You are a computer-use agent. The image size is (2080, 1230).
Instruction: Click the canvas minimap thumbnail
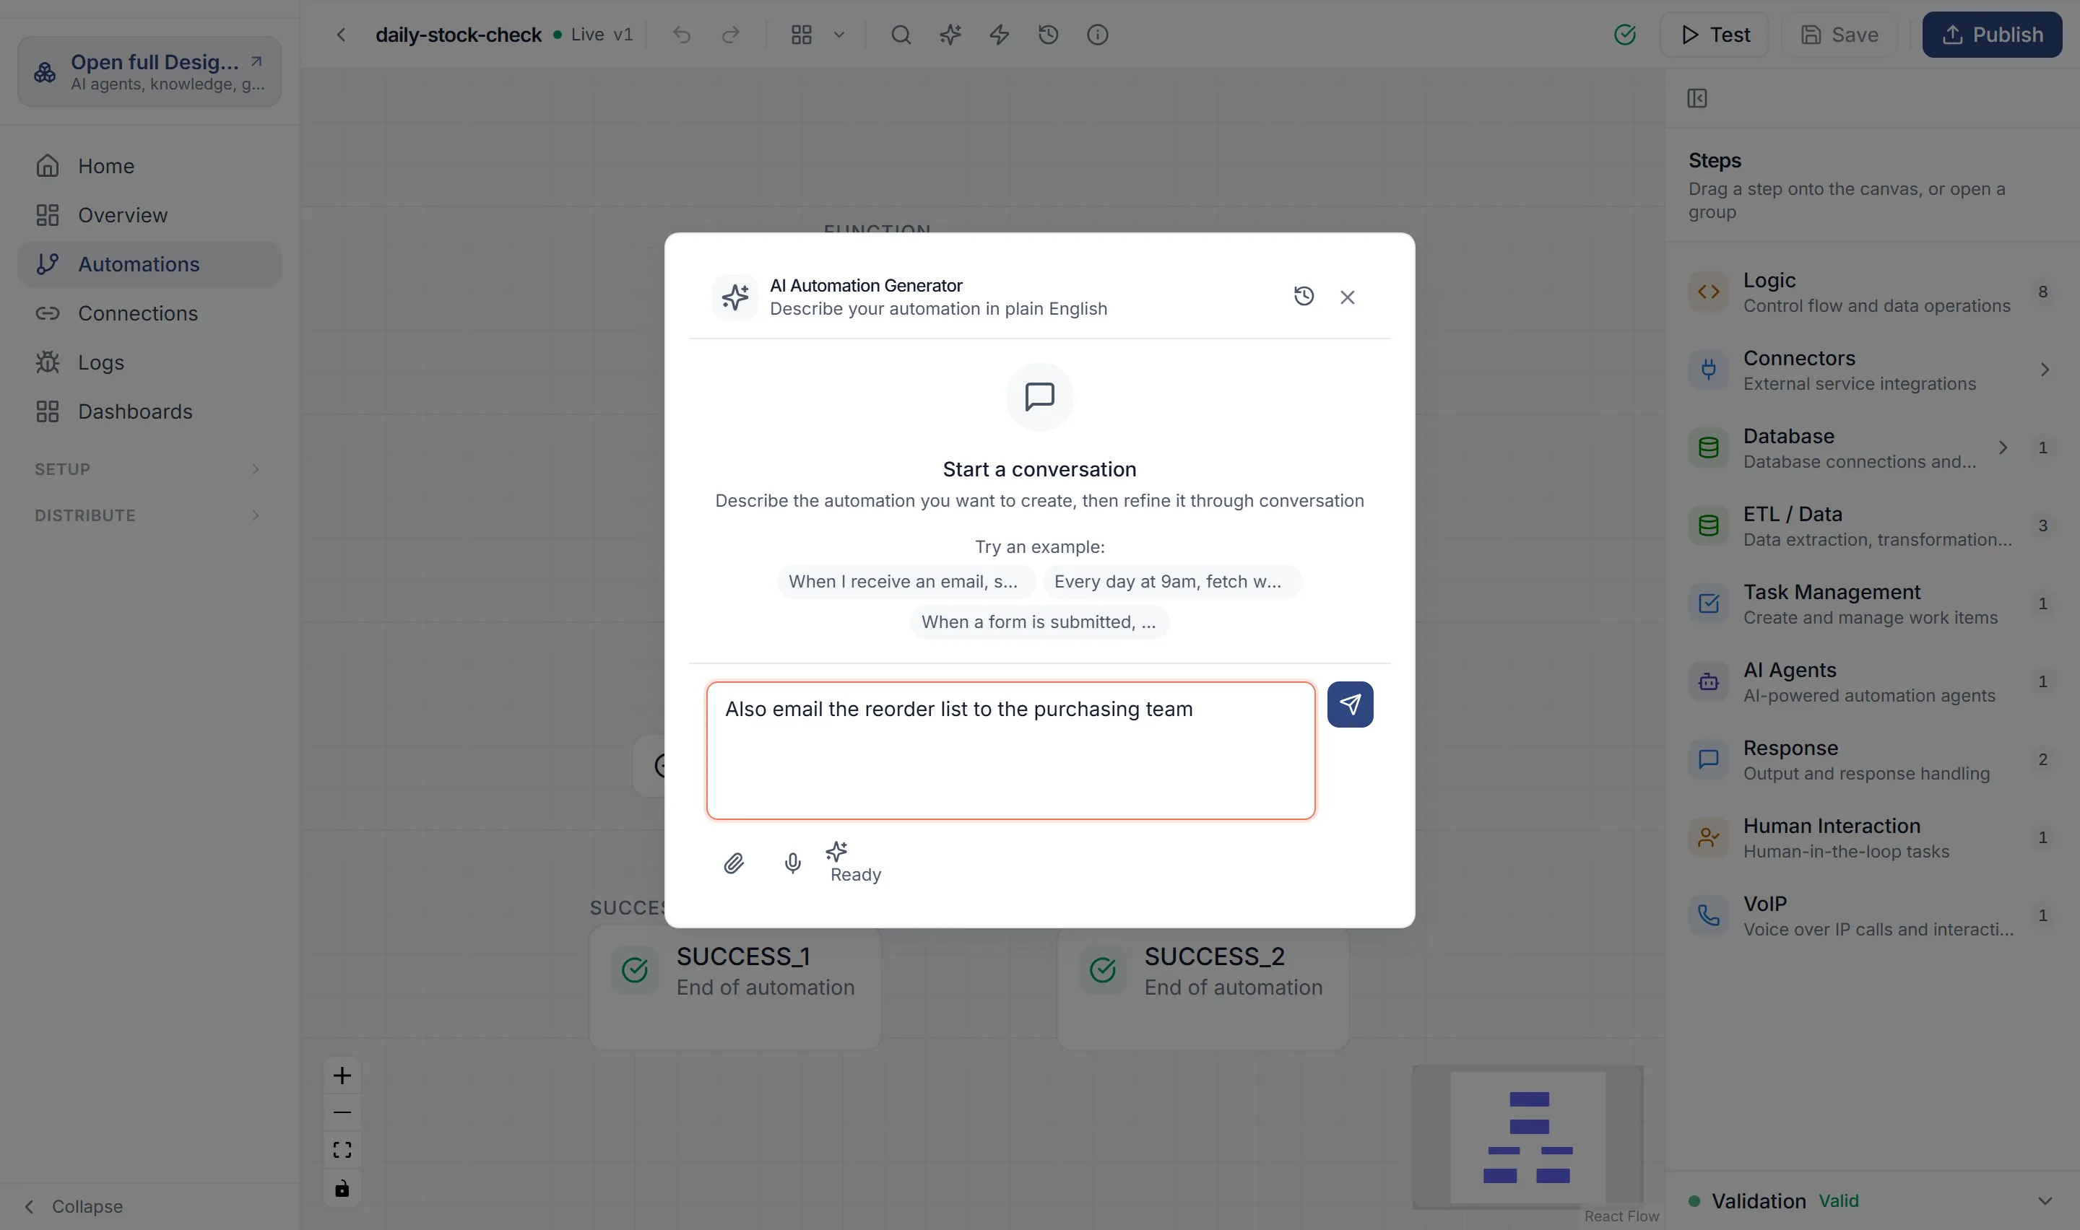(1527, 1136)
